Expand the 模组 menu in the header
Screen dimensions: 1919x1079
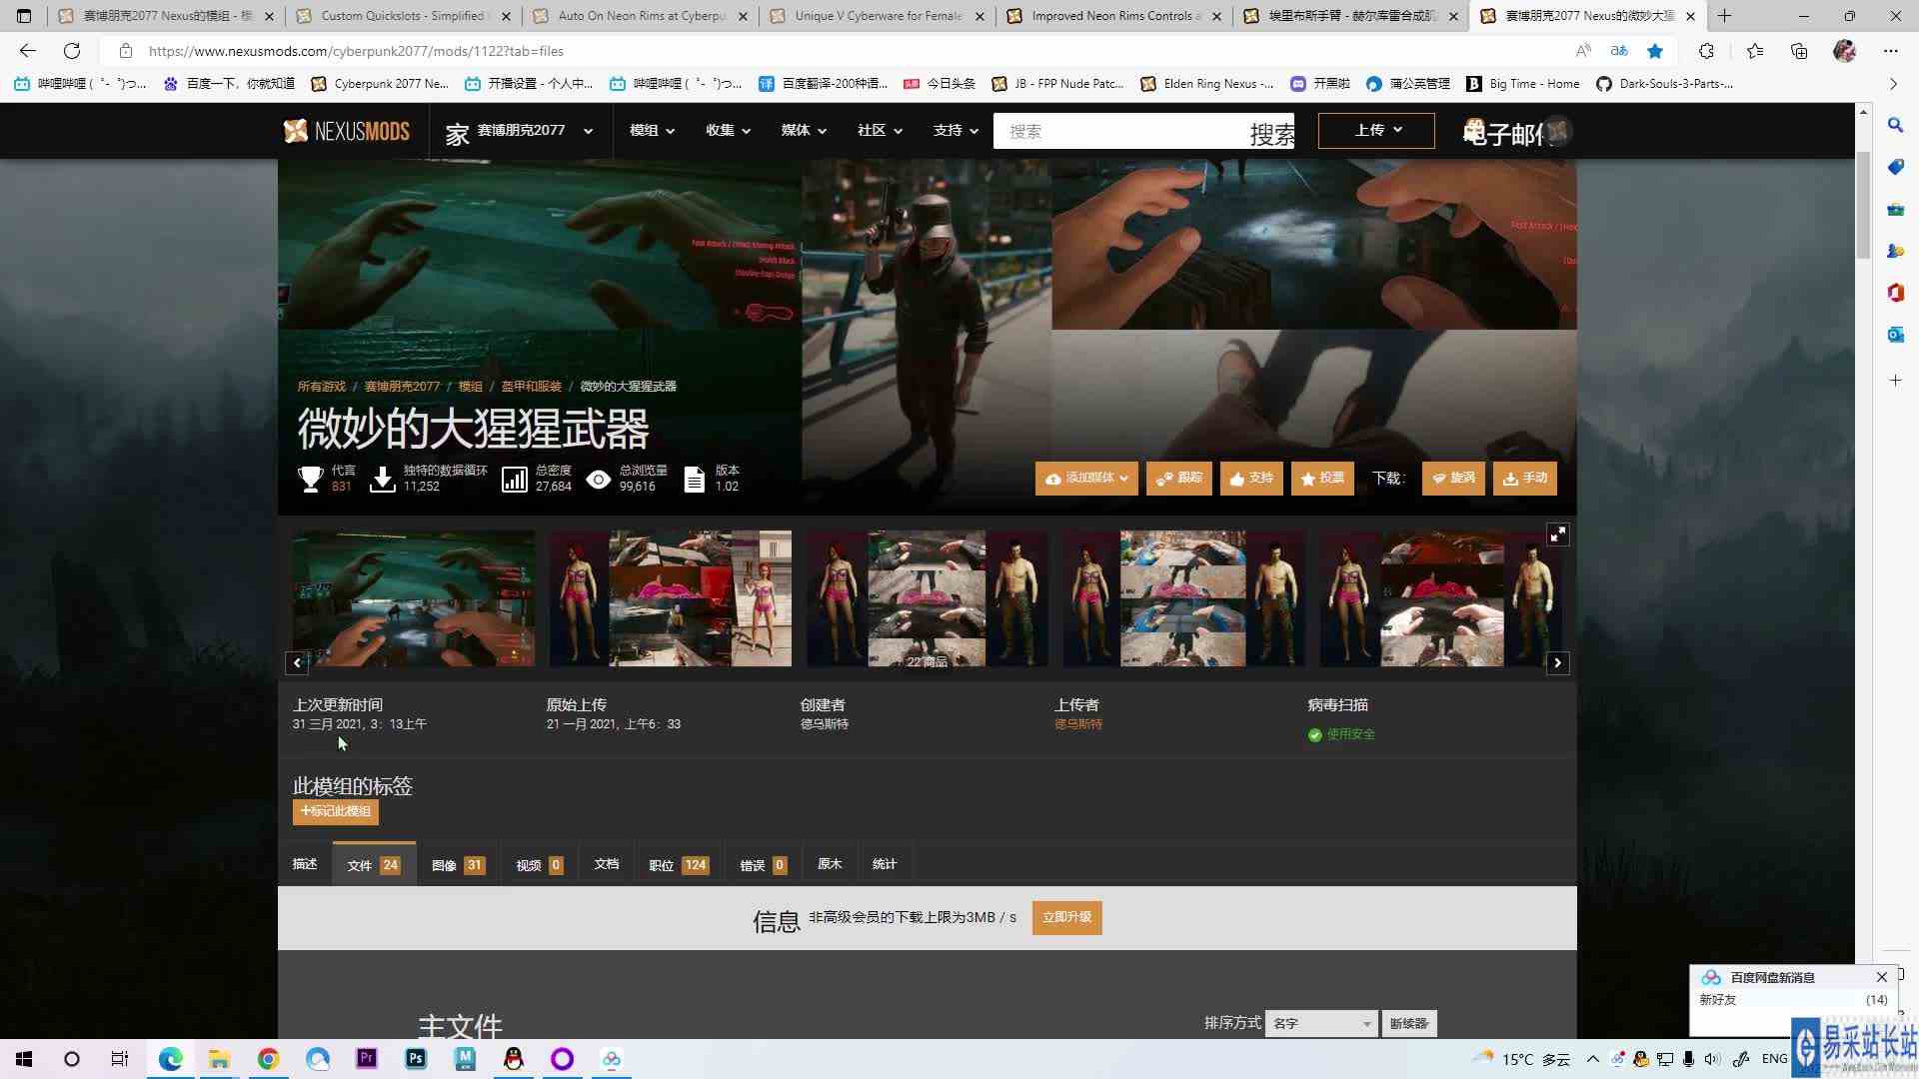pyautogui.click(x=652, y=131)
